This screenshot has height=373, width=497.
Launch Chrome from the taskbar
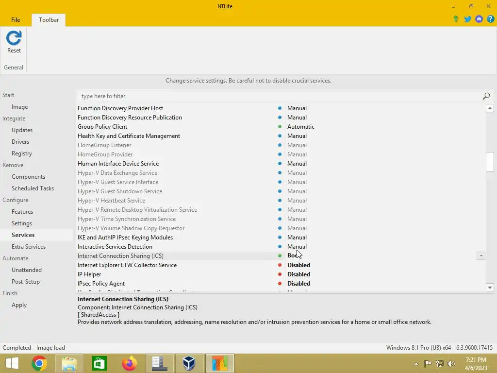point(39,363)
